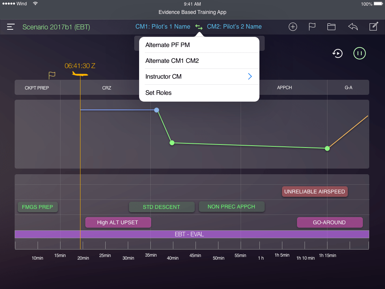Tap the yellow airplane time marker
Image resolution: width=385 pixels, height=289 pixels.
click(x=80, y=74)
